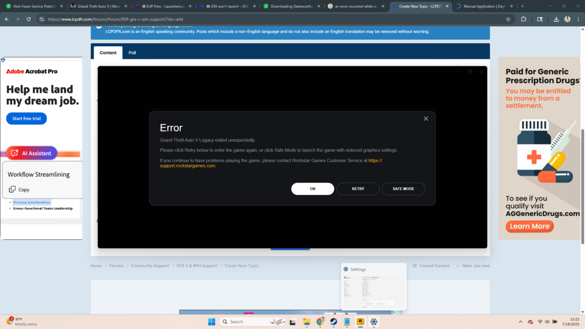This screenshot has width=585, height=329.
Task: Open clock and date 12:22 tray
Action: click(571, 321)
